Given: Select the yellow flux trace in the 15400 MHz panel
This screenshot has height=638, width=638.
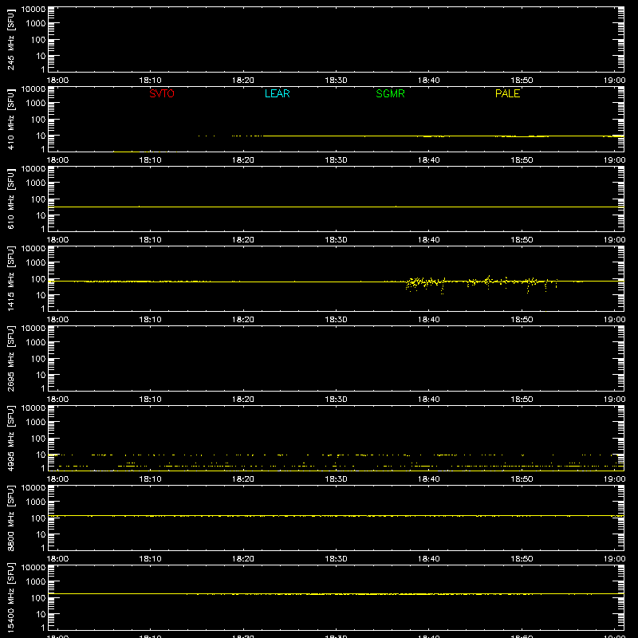Looking at the screenshot, I should [336, 594].
